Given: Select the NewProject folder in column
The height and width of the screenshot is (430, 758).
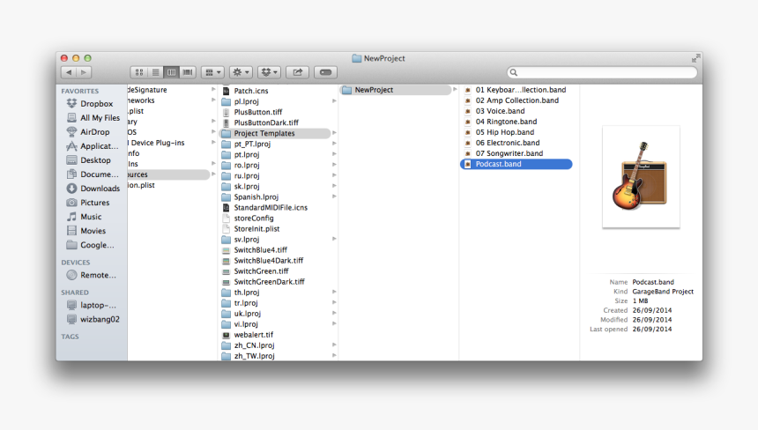Looking at the screenshot, I should click(396, 90).
